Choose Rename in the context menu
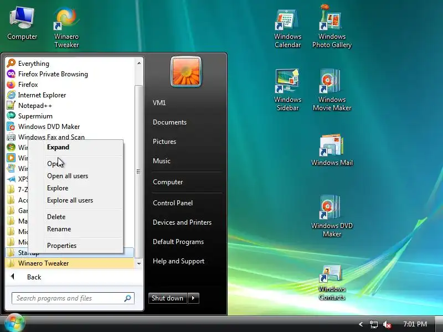Image resolution: width=443 pixels, height=332 pixels. [x=75, y=229]
